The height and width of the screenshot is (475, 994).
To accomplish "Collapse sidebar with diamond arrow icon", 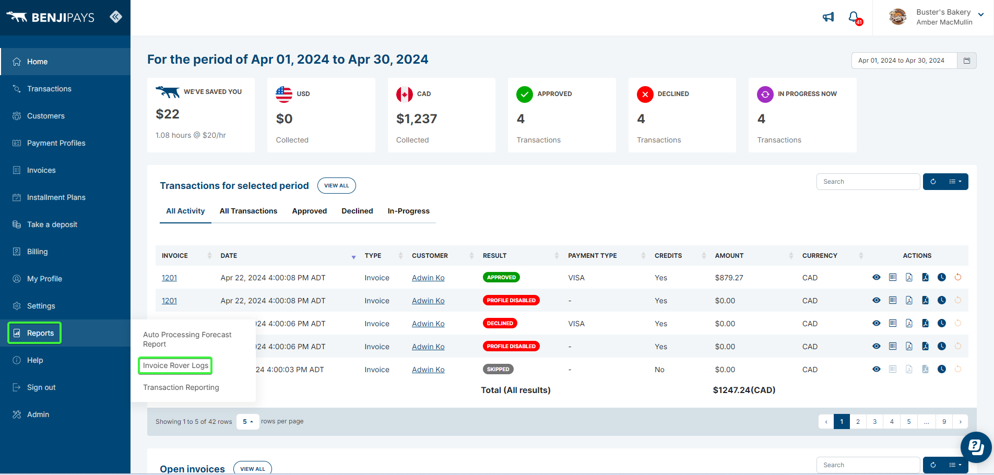I will (116, 17).
